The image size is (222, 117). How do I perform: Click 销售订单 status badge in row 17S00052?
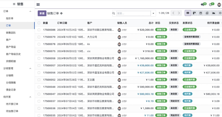point(161,80)
